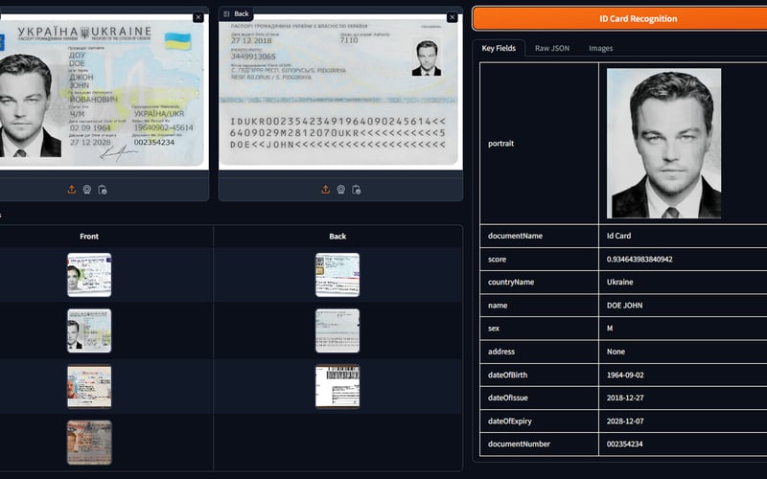Select second Front example thumbnail
The width and height of the screenshot is (767, 479).
click(89, 331)
